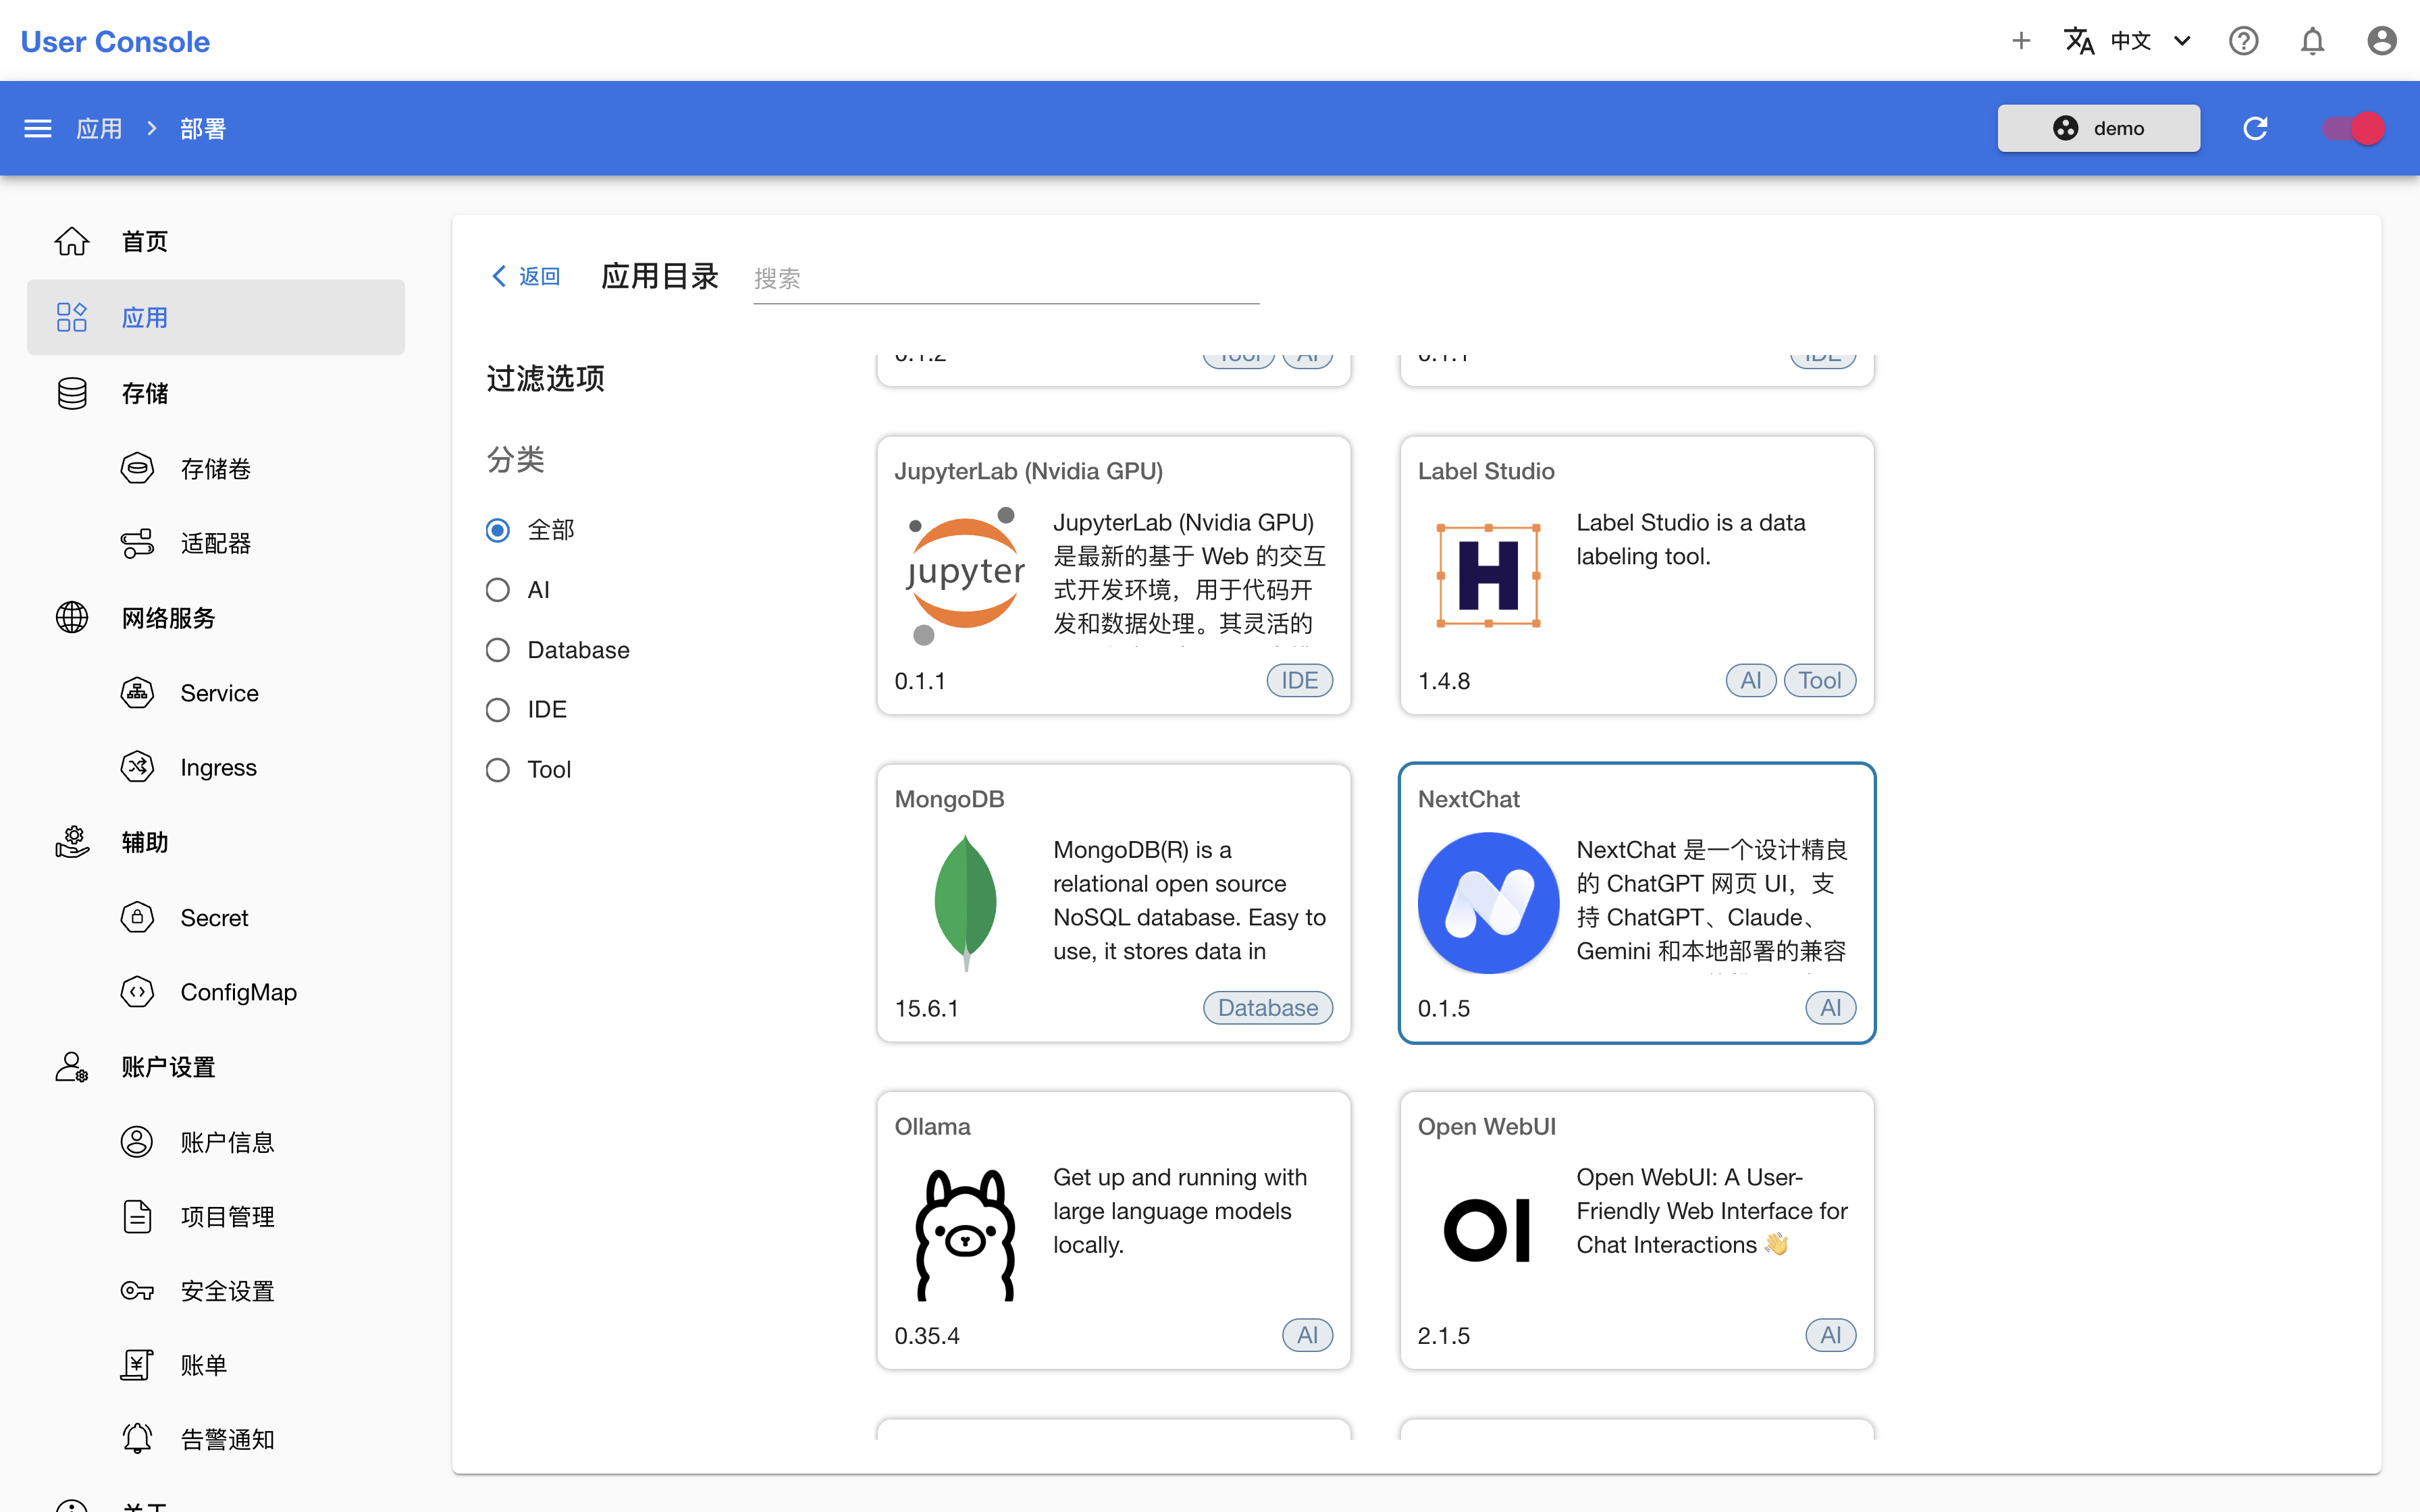Click the Ollama version 0.35.4 text
2420x1512 pixels.
tap(926, 1336)
